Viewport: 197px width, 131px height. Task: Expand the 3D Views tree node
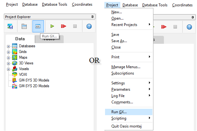[8, 63]
